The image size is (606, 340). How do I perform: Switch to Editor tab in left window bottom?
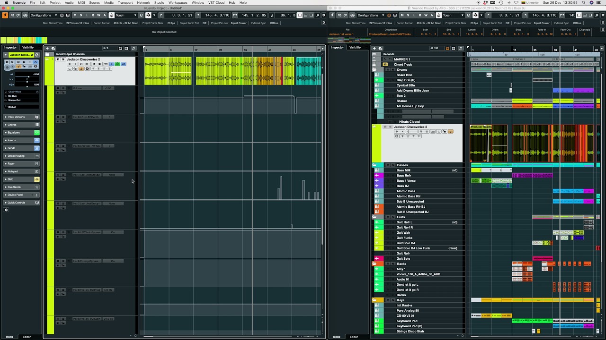pos(27,337)
